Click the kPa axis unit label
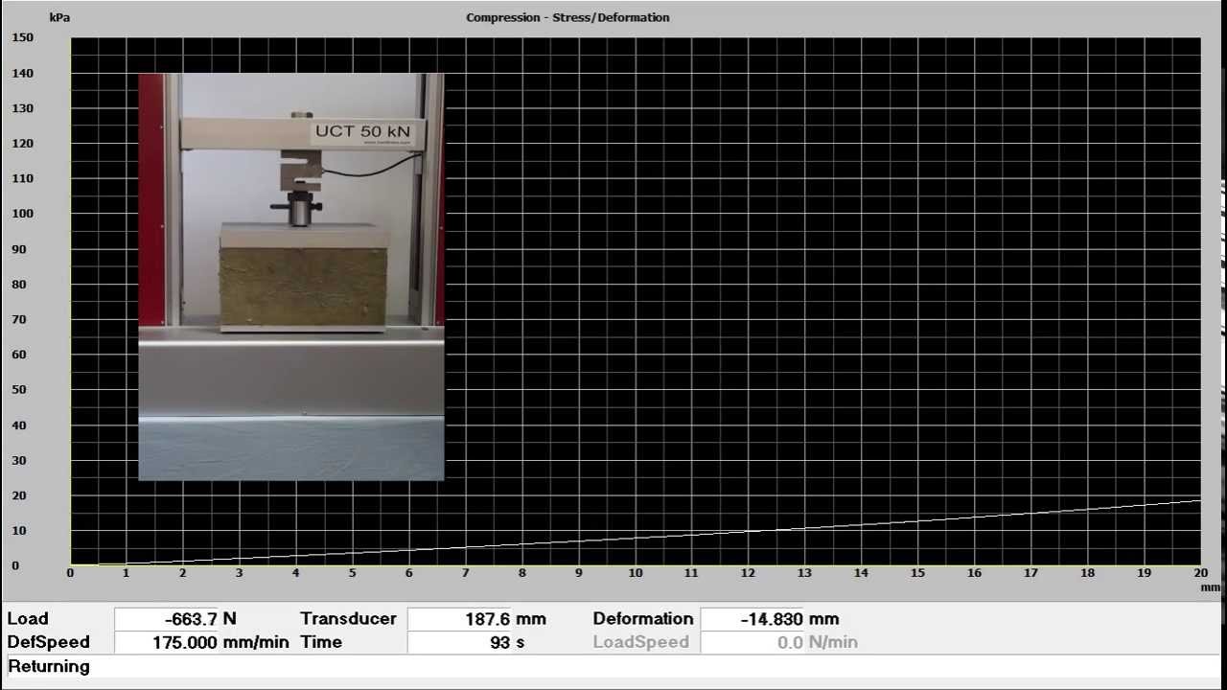1227x690 pixels. 59,17
